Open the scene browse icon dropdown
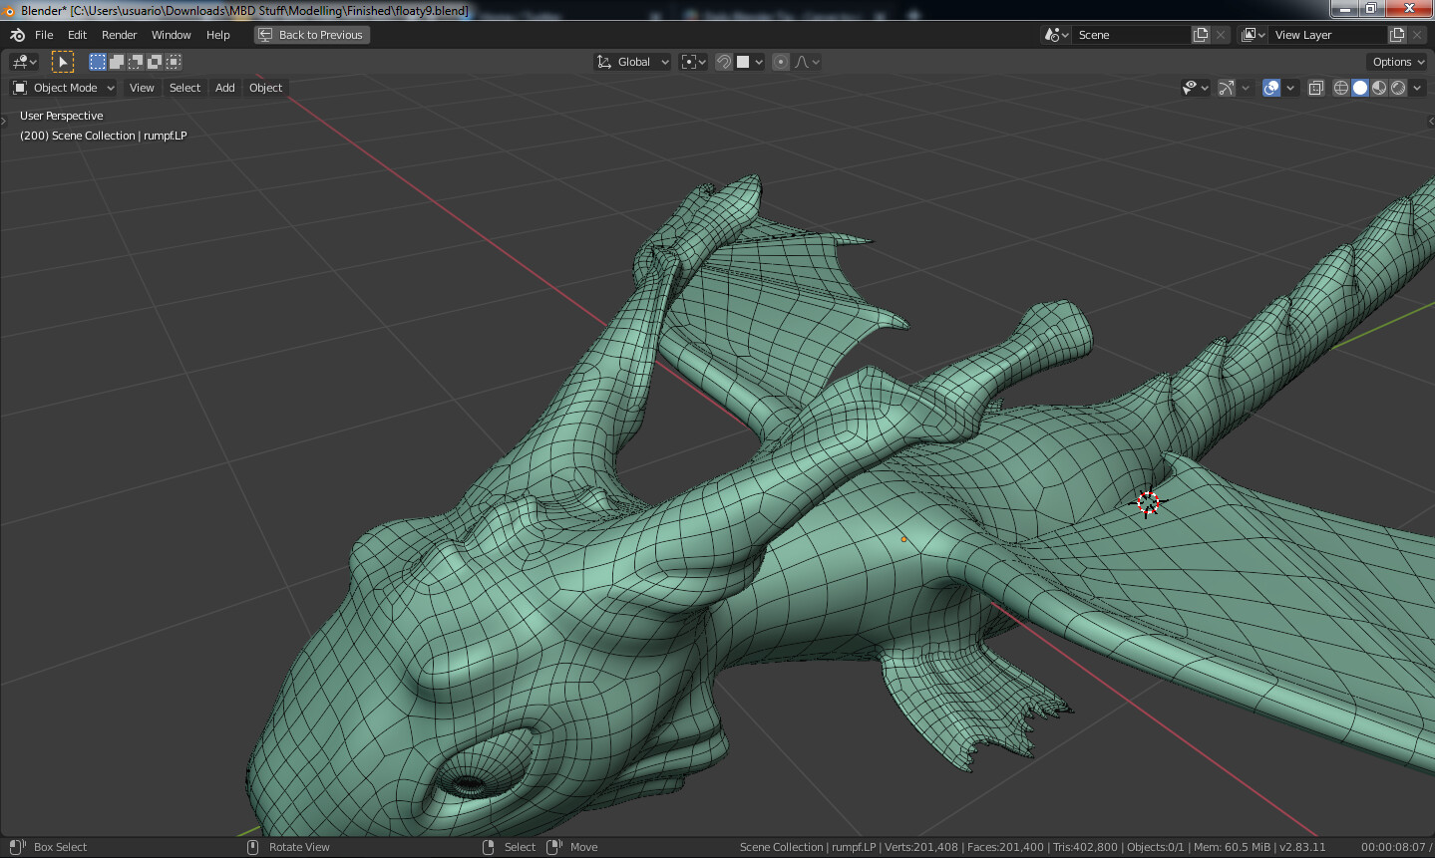Screen dimensions: 1435x858 pyautogui.click(x=1056, y=35)
